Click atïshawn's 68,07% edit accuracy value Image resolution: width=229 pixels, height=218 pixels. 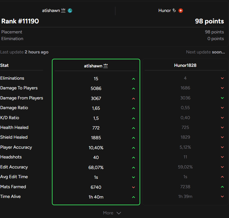(x=96, y=167)
